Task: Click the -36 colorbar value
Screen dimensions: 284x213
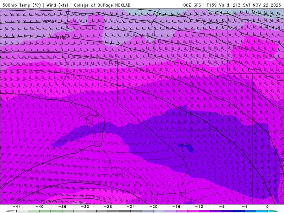Action: [62, 207]
